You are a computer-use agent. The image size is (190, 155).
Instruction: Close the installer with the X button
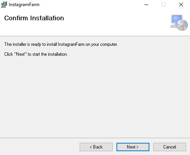point(181,5)
